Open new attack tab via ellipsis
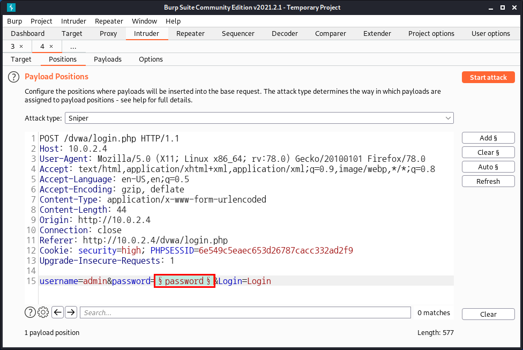Screen dimensions: 523x350 tap(73, 47)
